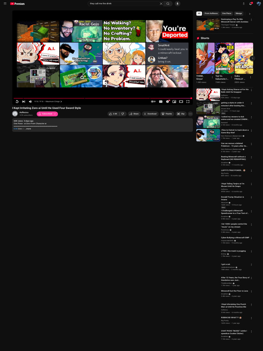Screen dimensions: 263x351
Task: Open the Create upload icon
Action: [x=243, y=3]
